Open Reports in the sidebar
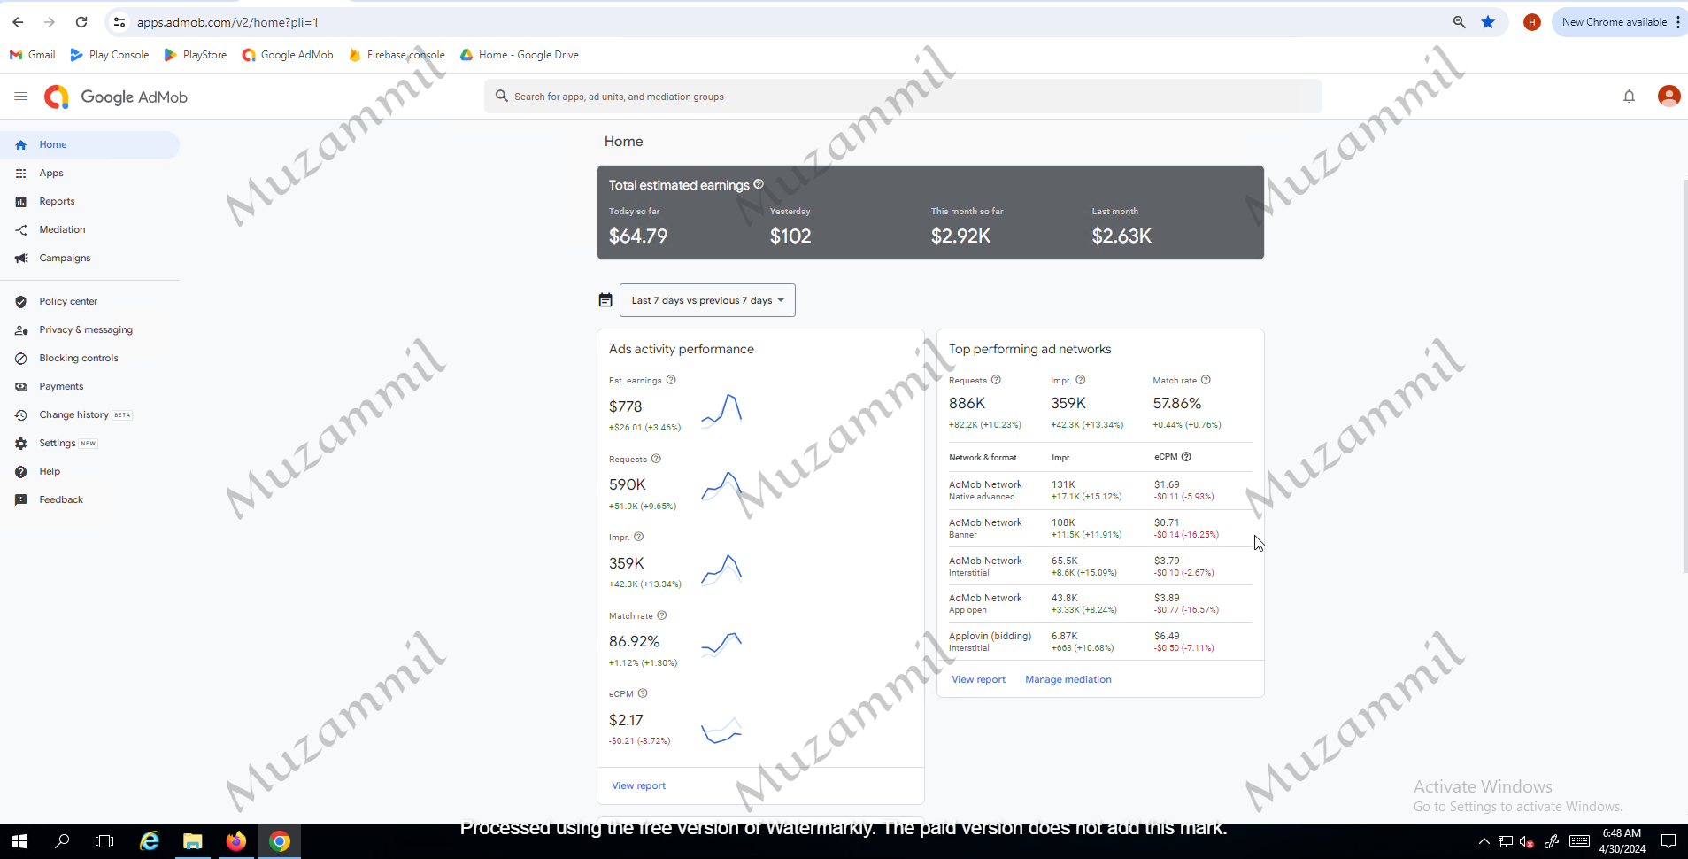The image size is (1688, 859). tap(89, 201)
